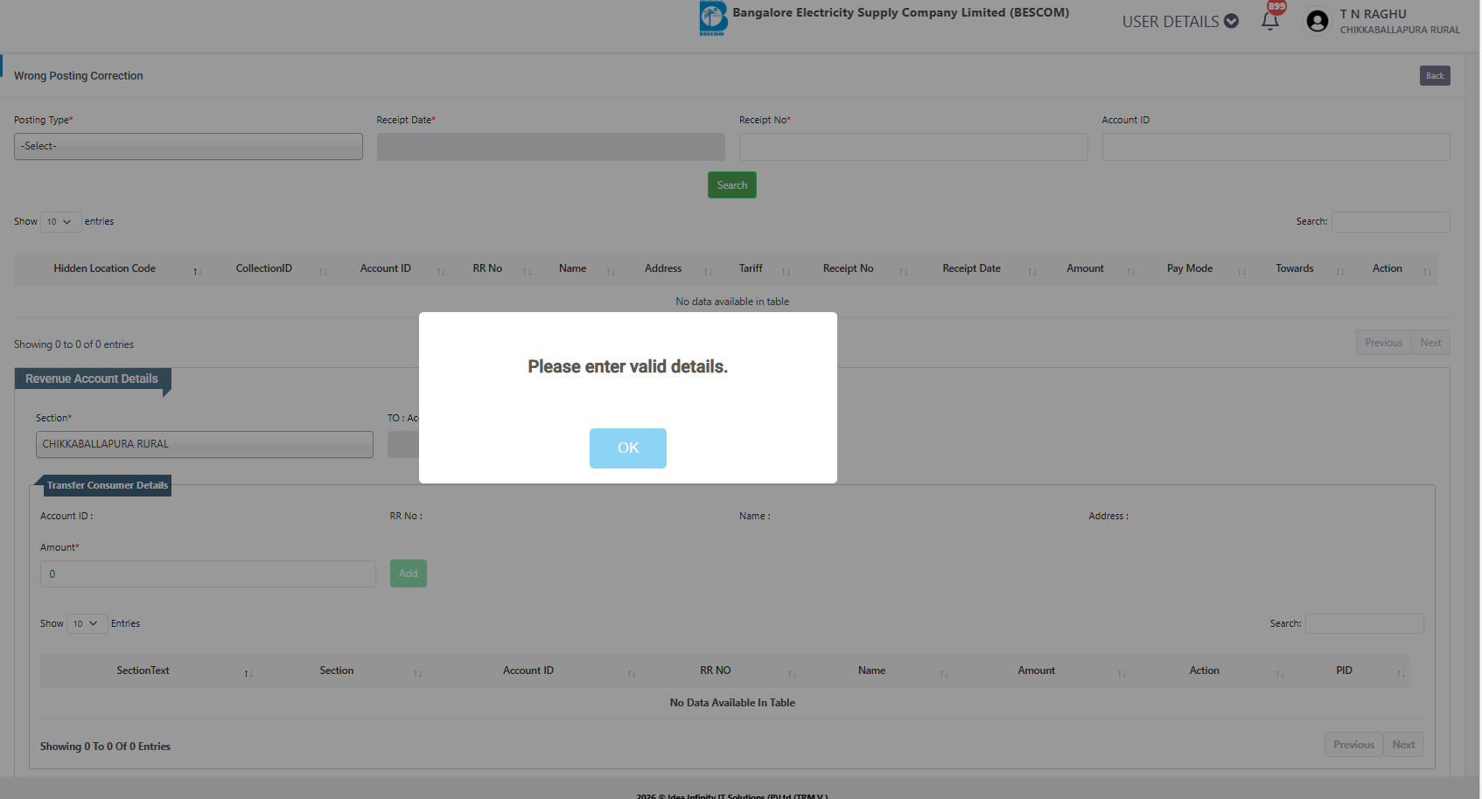
Task: Click Next in Transfer Consumer pagination
Action: click(1404, 745)
